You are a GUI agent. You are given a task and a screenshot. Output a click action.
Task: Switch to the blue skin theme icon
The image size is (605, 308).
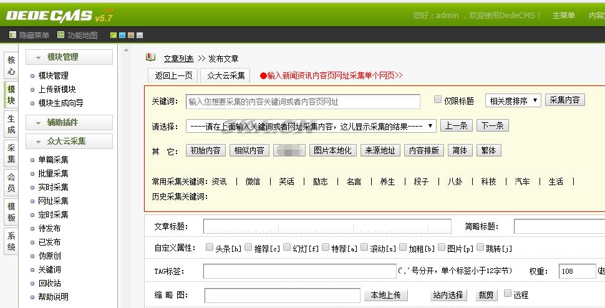[122, 36]
